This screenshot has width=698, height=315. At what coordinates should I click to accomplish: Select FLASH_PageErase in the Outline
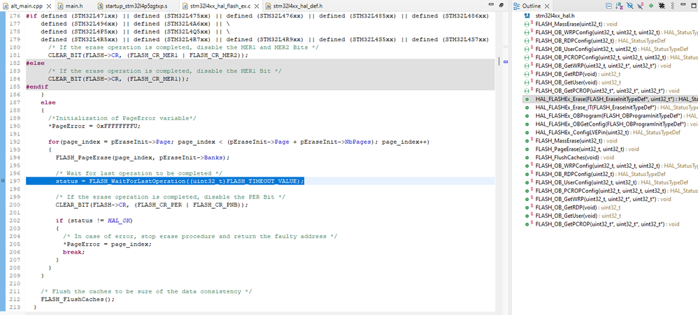[x=587, y=149]
